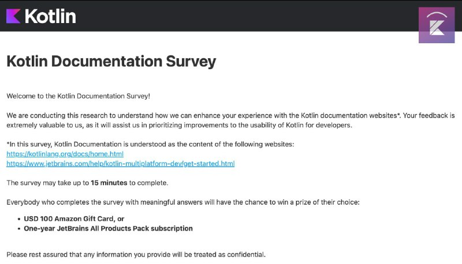
Task: Open the Kotlin badge in top-right corner
Action: pos(437,25)
